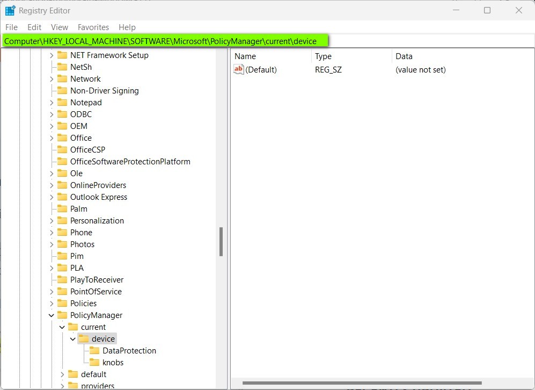Open the Favorites menu
This screenshot has height=390, width=535.
coord(93,27)
